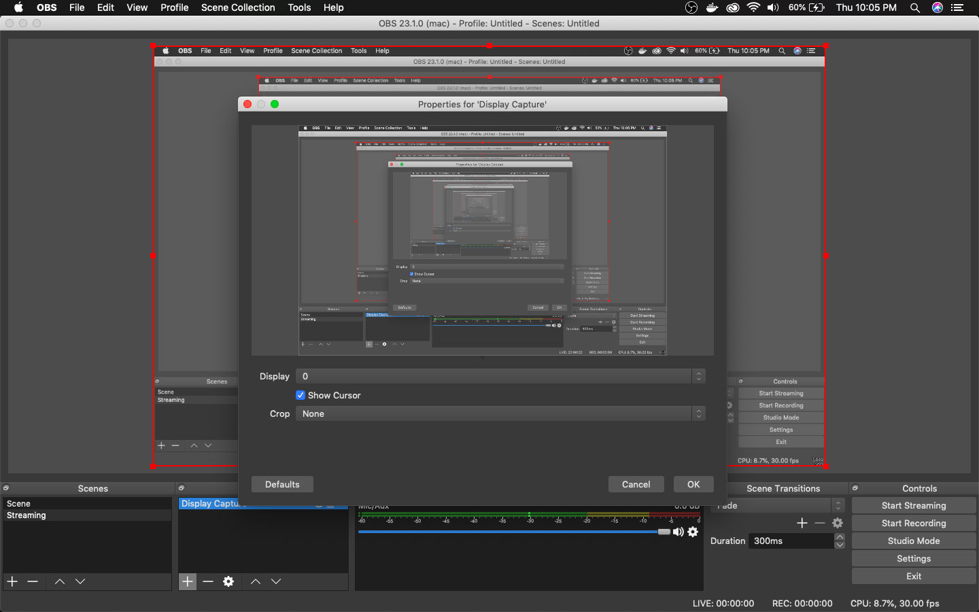
Task: Open the Help menu
Action: click(333, 7)
